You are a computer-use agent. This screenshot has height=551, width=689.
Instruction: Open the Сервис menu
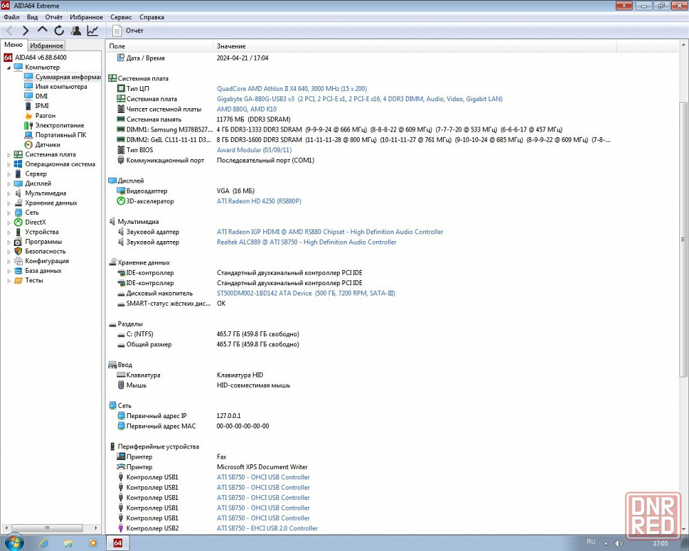tap(121, 17)
